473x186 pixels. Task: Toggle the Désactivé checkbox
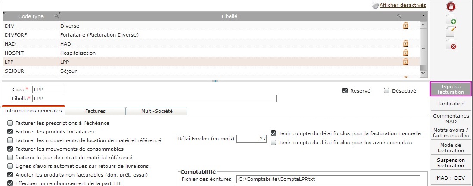point(386,91)
